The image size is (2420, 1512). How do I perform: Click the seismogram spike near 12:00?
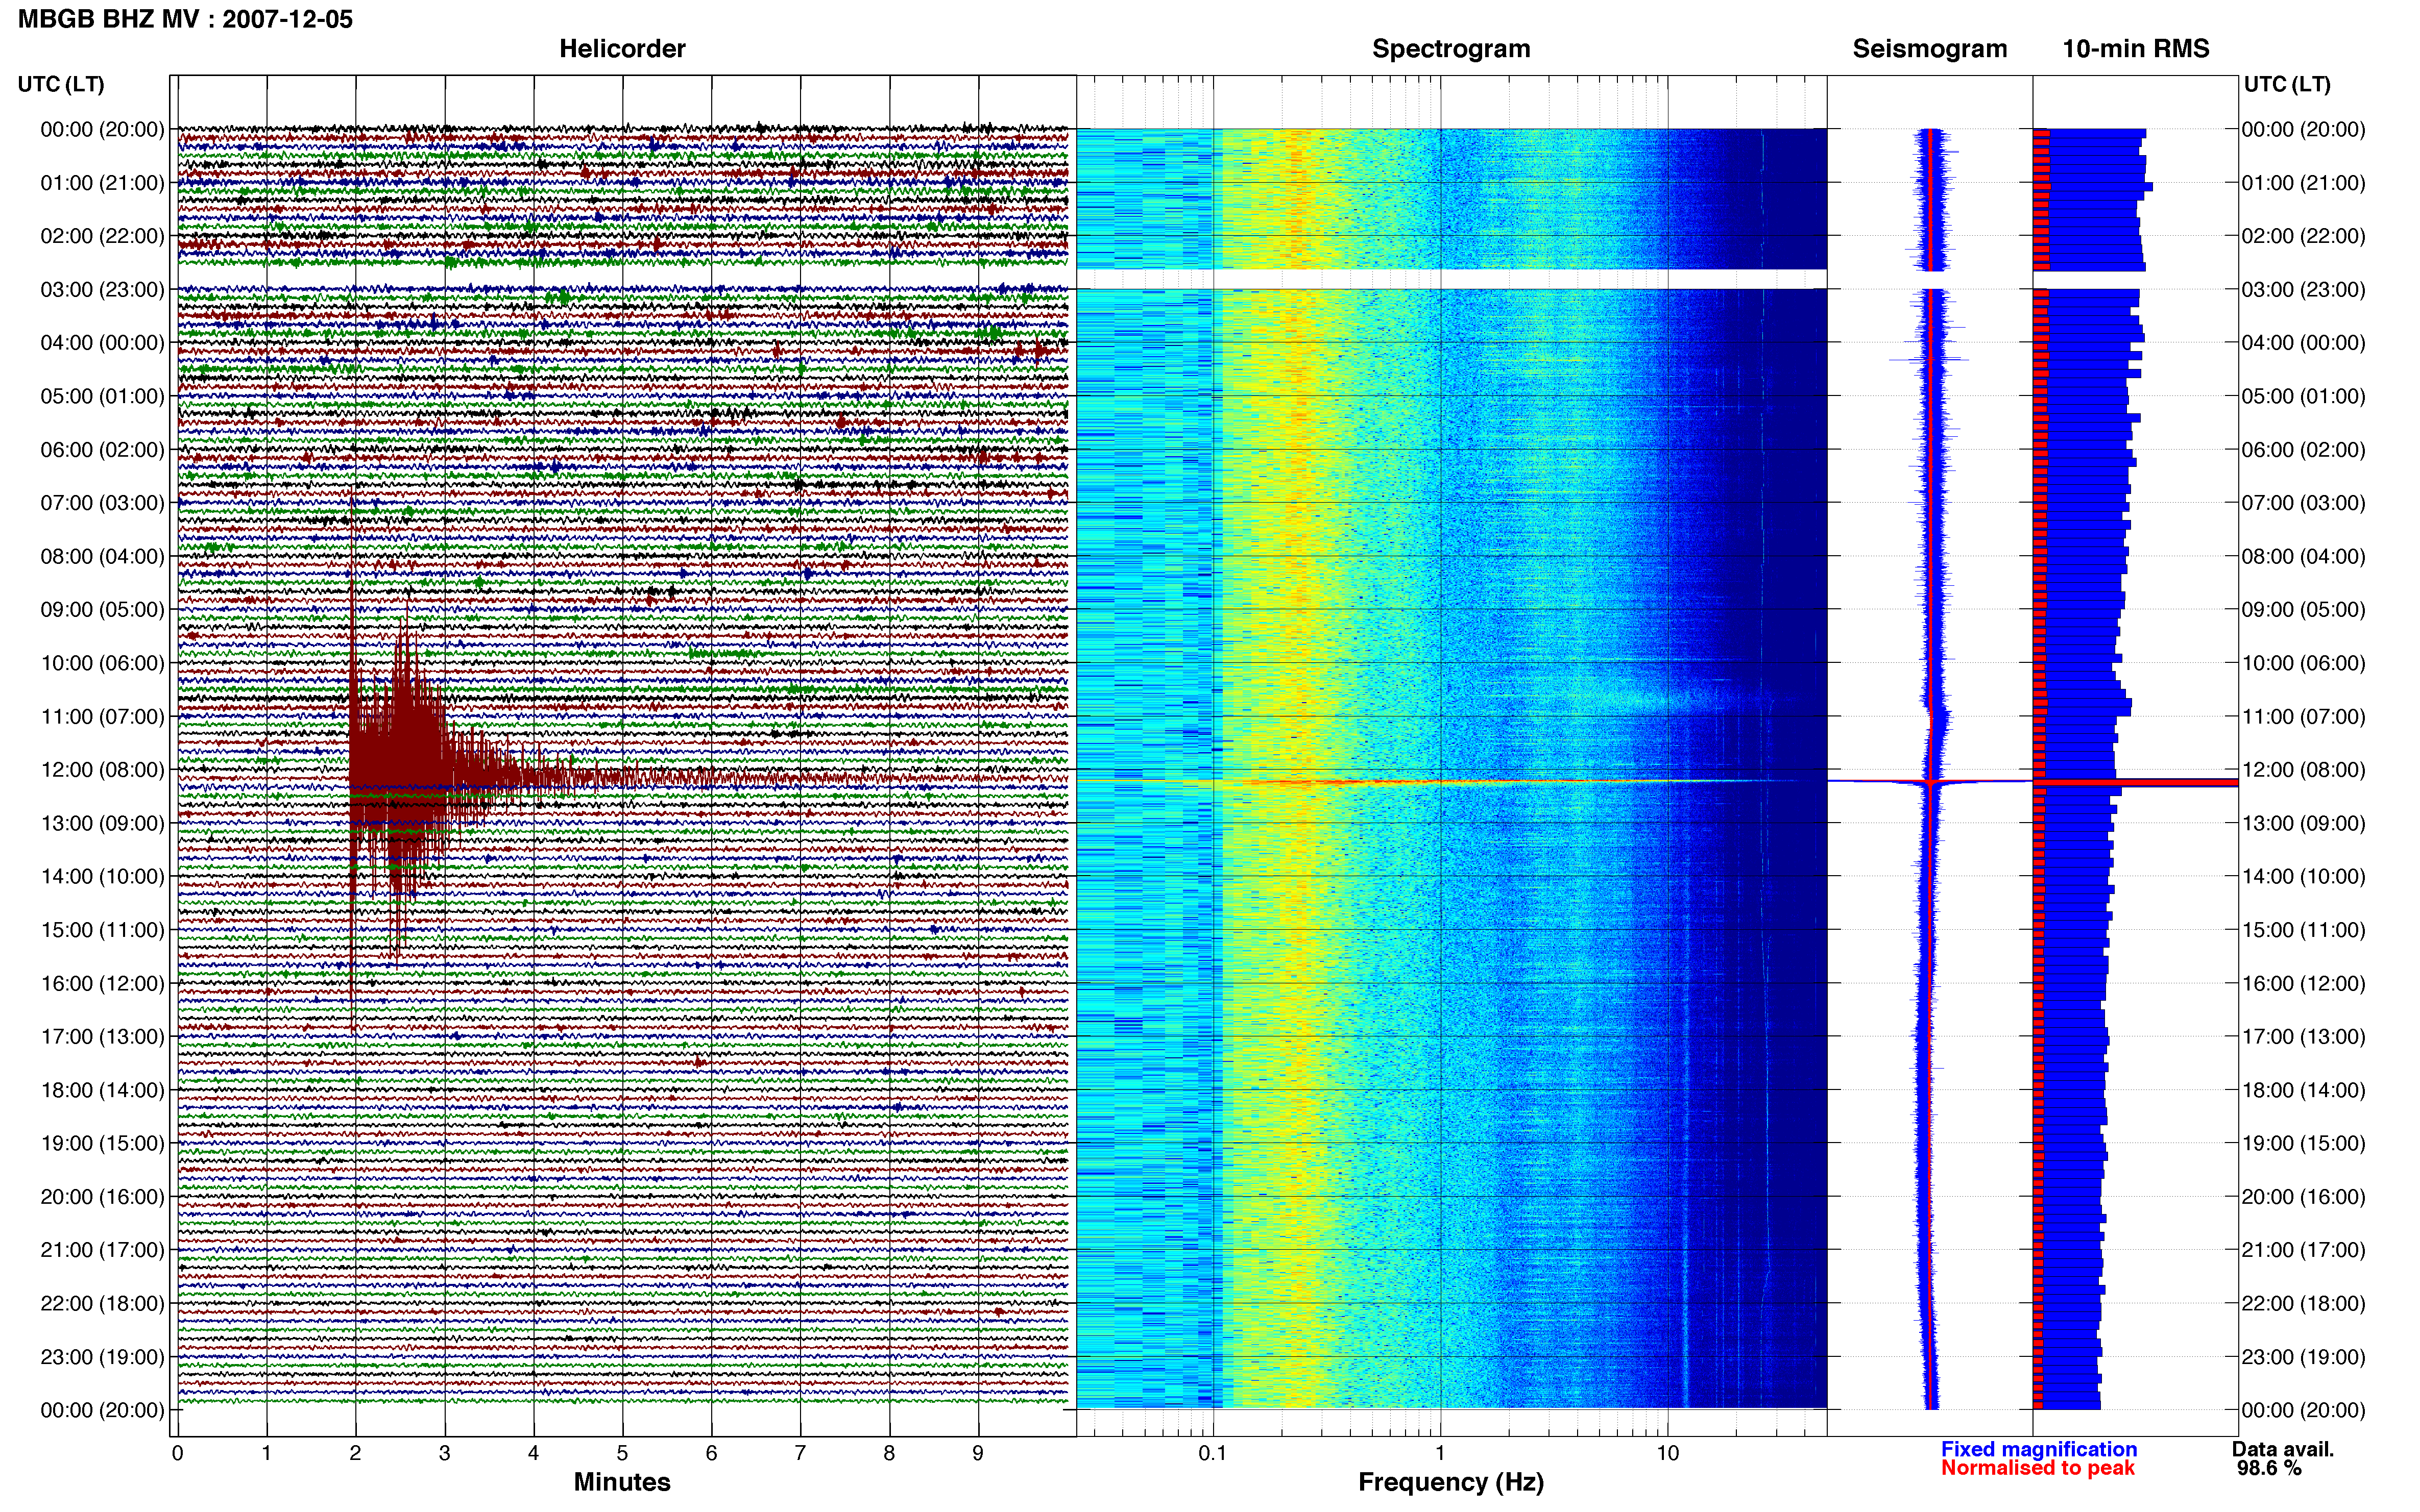[x=1931, y=781]
